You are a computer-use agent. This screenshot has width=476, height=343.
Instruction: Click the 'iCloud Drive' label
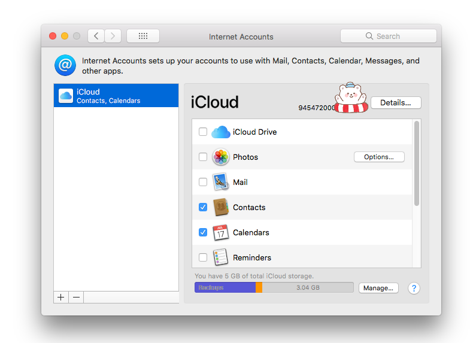254,132
